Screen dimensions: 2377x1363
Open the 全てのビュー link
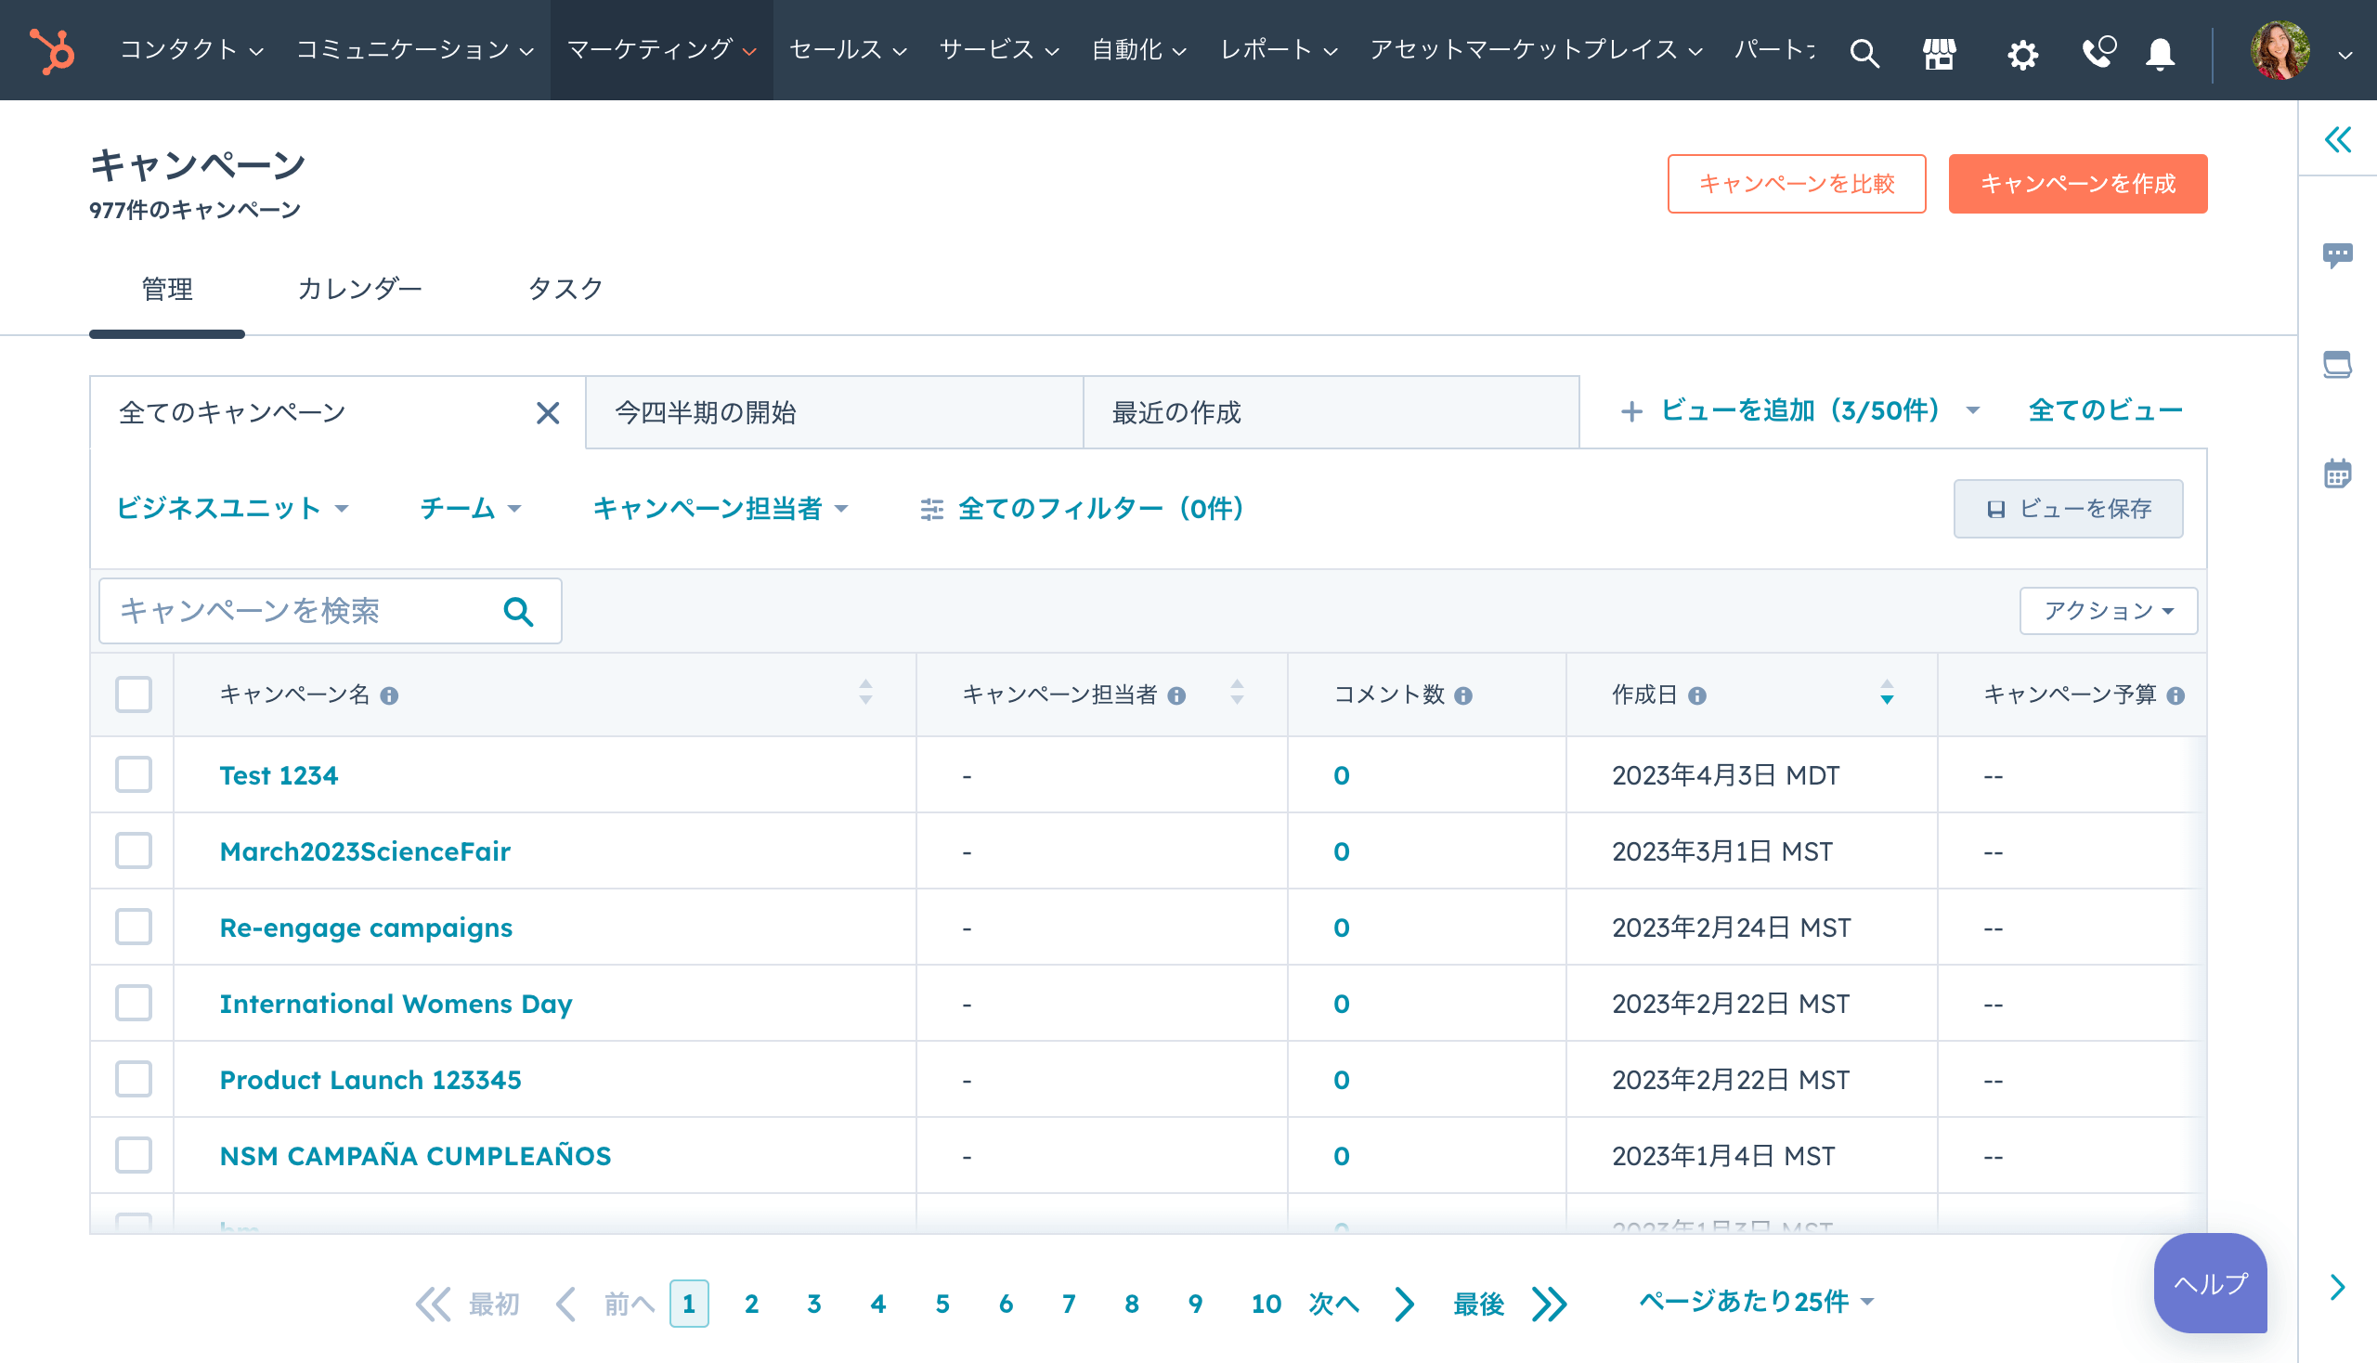coord(2106,411)
